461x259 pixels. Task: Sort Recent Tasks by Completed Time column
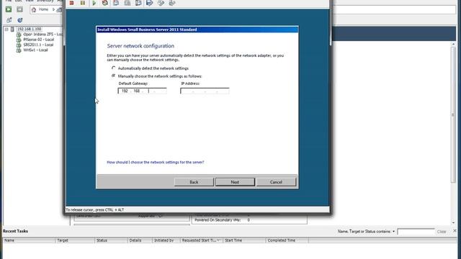coord(287,240)
